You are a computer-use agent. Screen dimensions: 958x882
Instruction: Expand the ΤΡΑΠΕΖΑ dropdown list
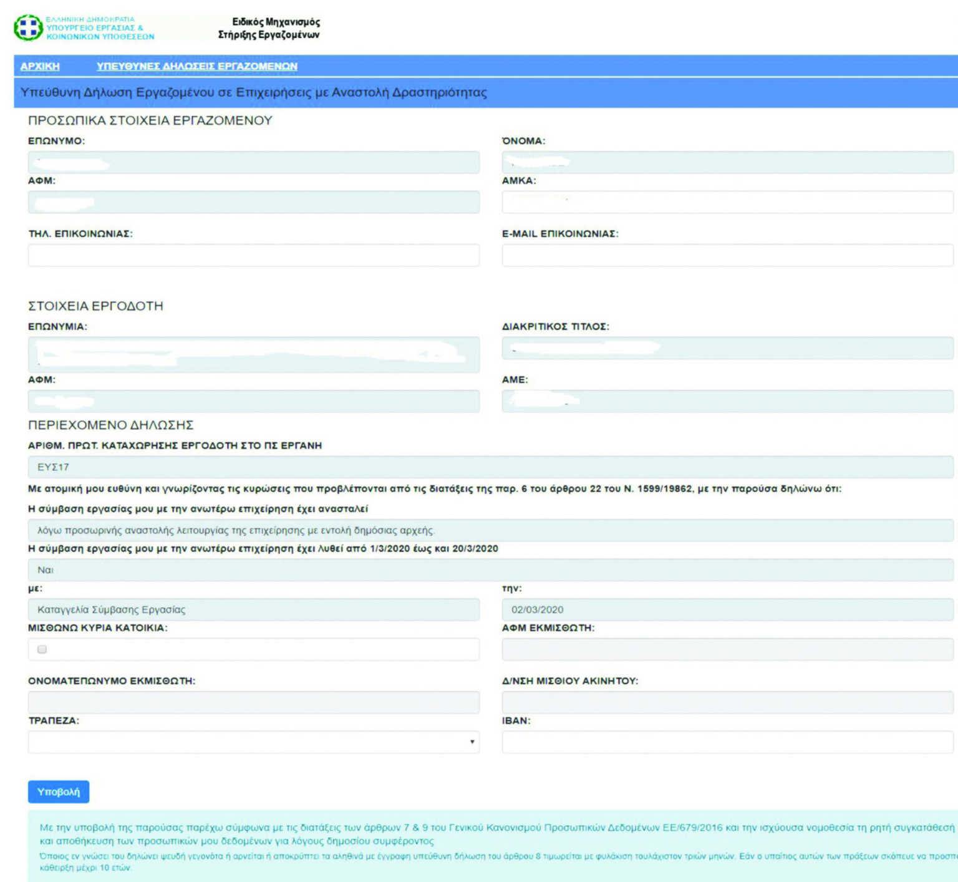[253, 742]
